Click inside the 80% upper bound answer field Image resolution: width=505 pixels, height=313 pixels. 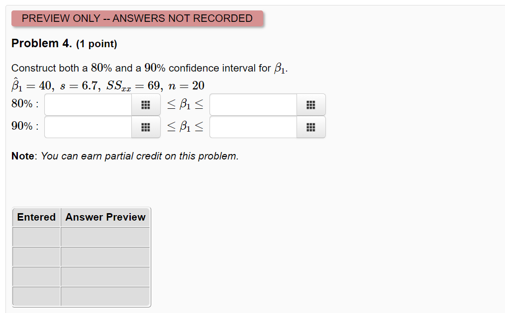point(253,104)
